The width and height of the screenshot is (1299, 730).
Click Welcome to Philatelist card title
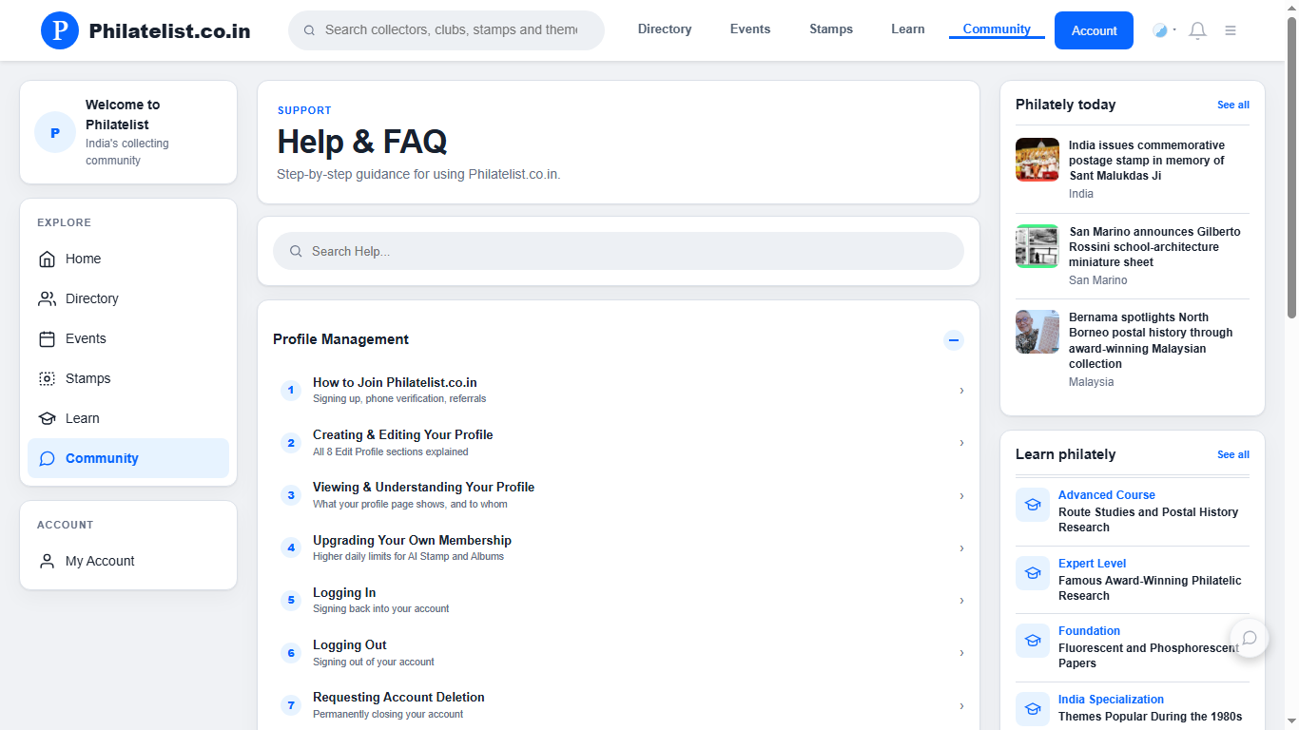[x=123, y=115]
